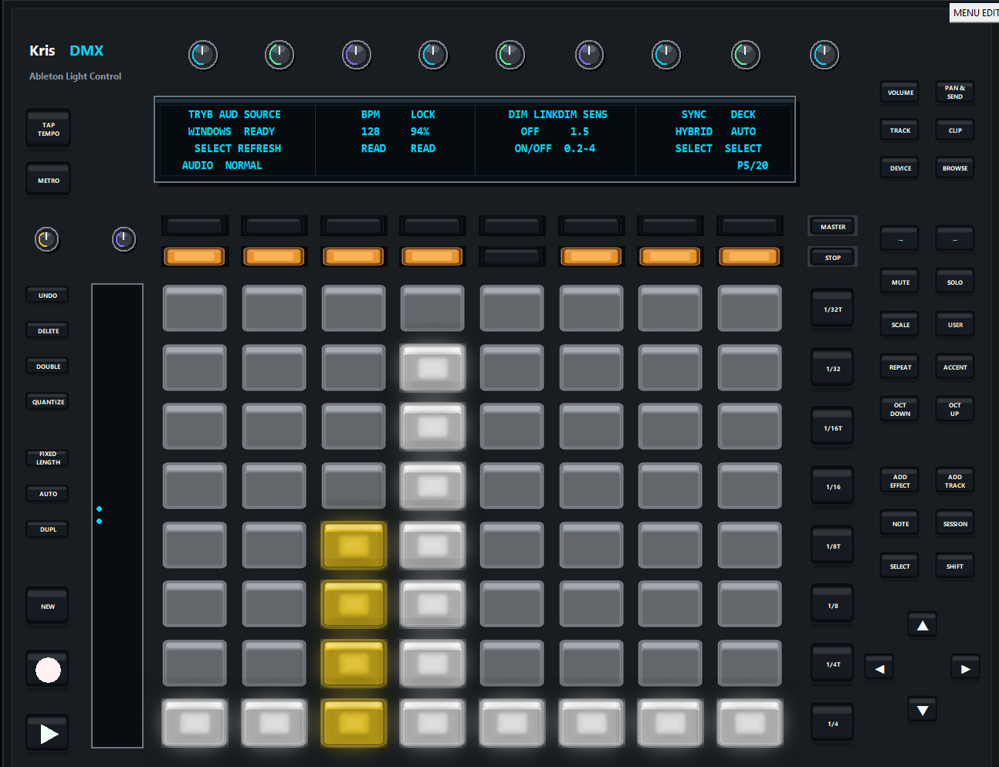Select the DEVICE mode button
This screenshot has height=767, width=999.
(900, 168)
